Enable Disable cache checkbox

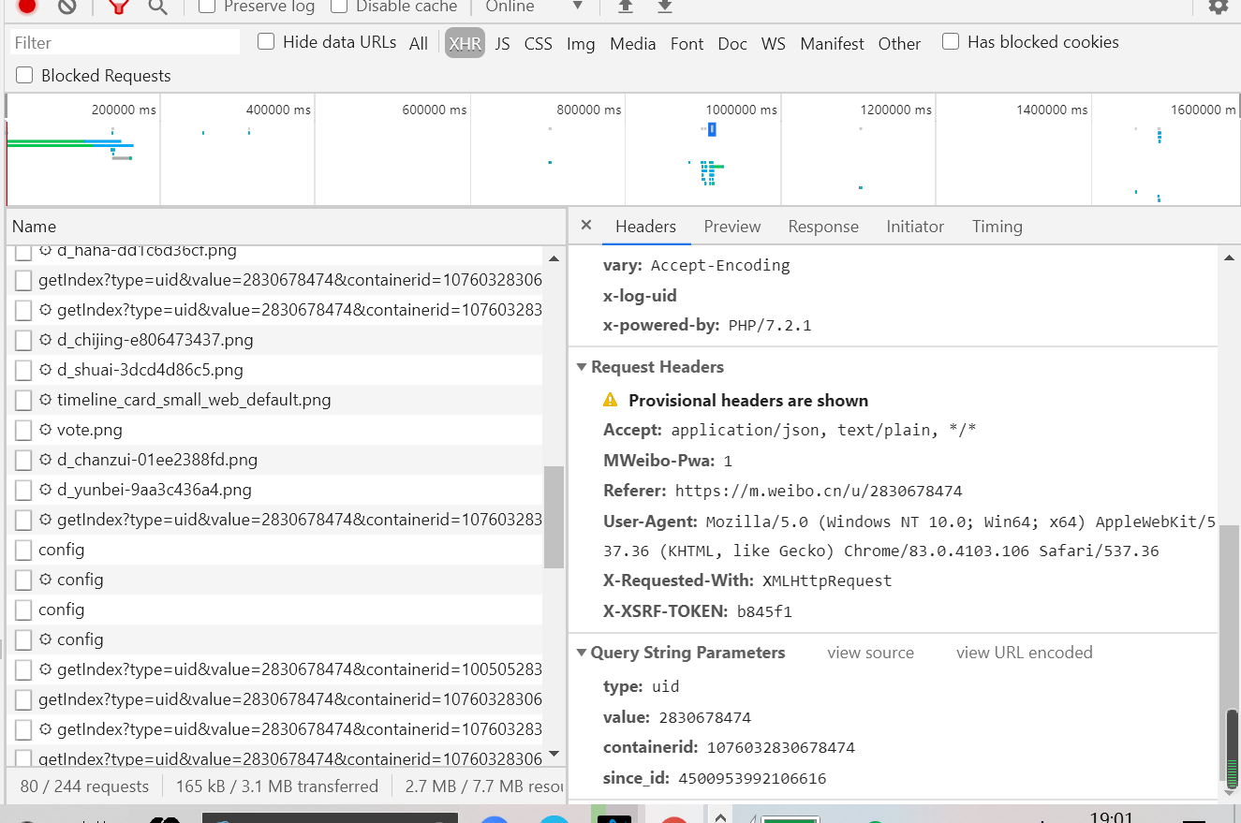(x=339, y=6)
